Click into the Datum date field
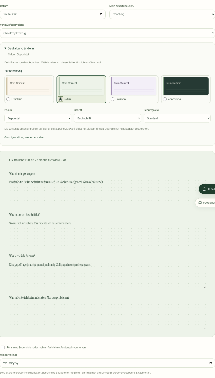 point(53,14)
